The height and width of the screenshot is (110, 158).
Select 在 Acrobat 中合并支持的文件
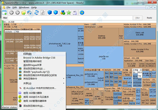[x=42, y=88]
